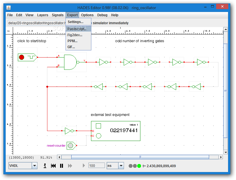Click the square symbol in the counter
Screen dimensions: 236x180
(98, 126)
